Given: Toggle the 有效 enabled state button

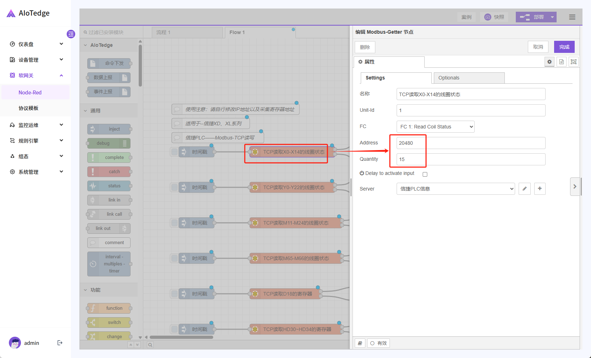Looking at the screenshot, I should (x=379, y=343).
